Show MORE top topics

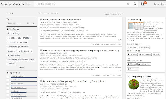tap(22, 68)
